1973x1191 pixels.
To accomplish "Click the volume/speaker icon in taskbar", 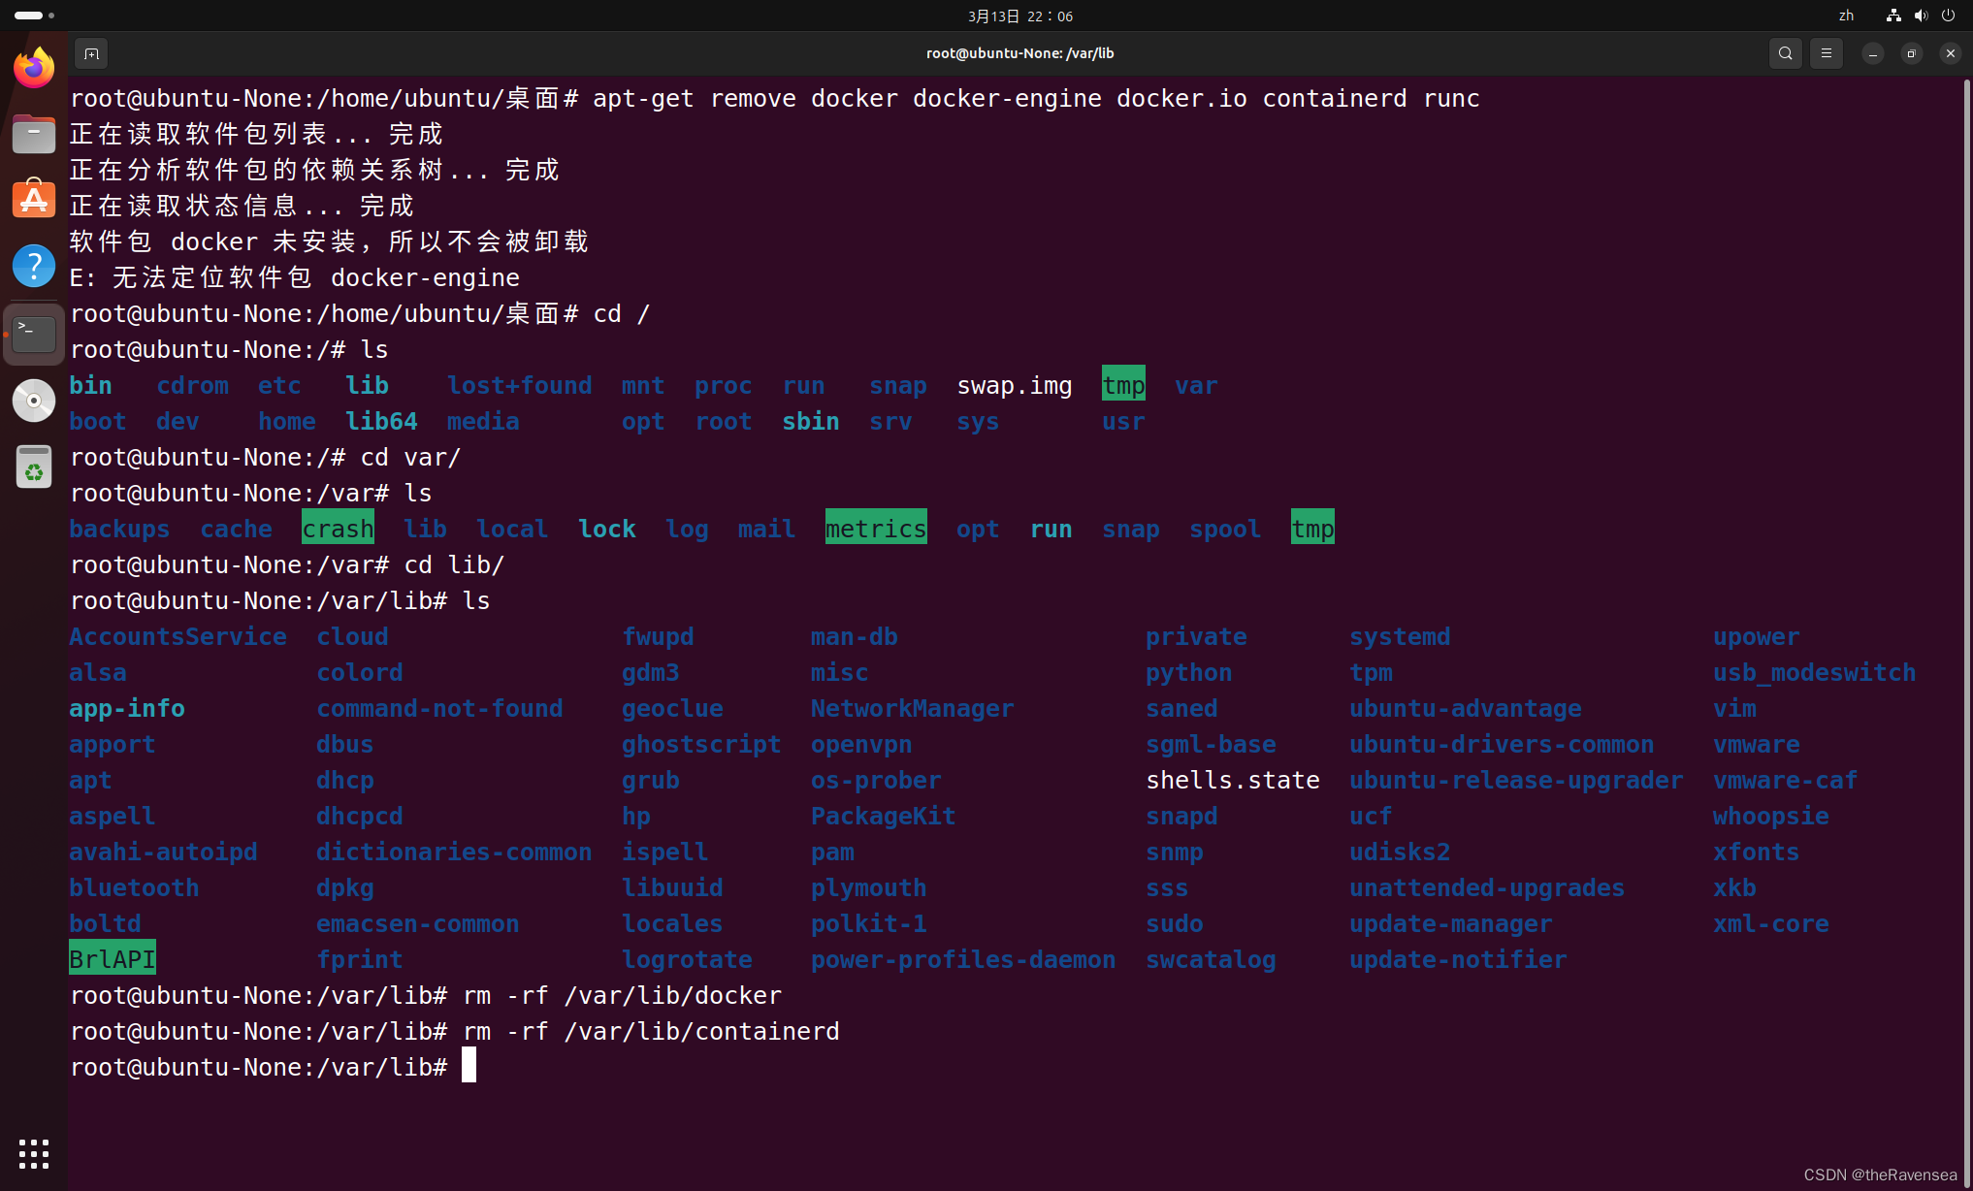I will pyautogui.click(x=1920, y=16).
